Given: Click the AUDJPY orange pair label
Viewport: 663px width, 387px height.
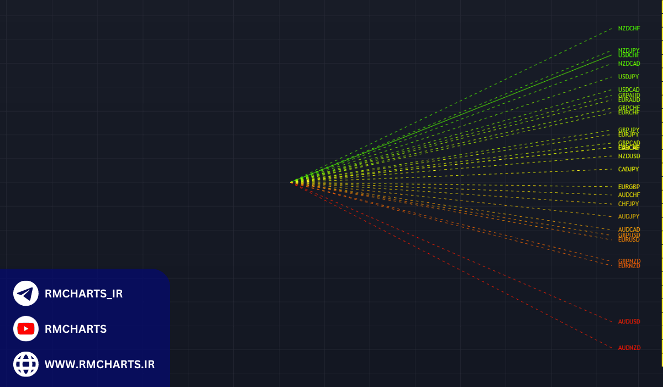Looking at the screenshot, I should pyautogui.click(x=628, y=217).
